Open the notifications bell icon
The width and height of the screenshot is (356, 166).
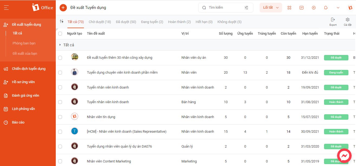326,8
